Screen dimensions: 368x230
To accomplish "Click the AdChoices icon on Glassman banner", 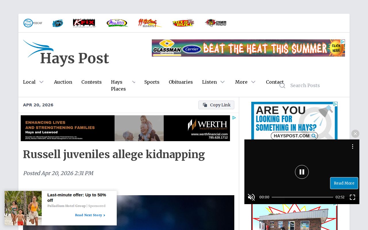I will pos(342,42).
